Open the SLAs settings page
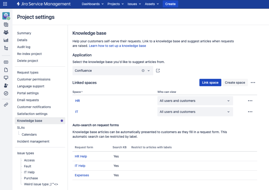Viewport: 269px width, 190px height. (21, 128)
